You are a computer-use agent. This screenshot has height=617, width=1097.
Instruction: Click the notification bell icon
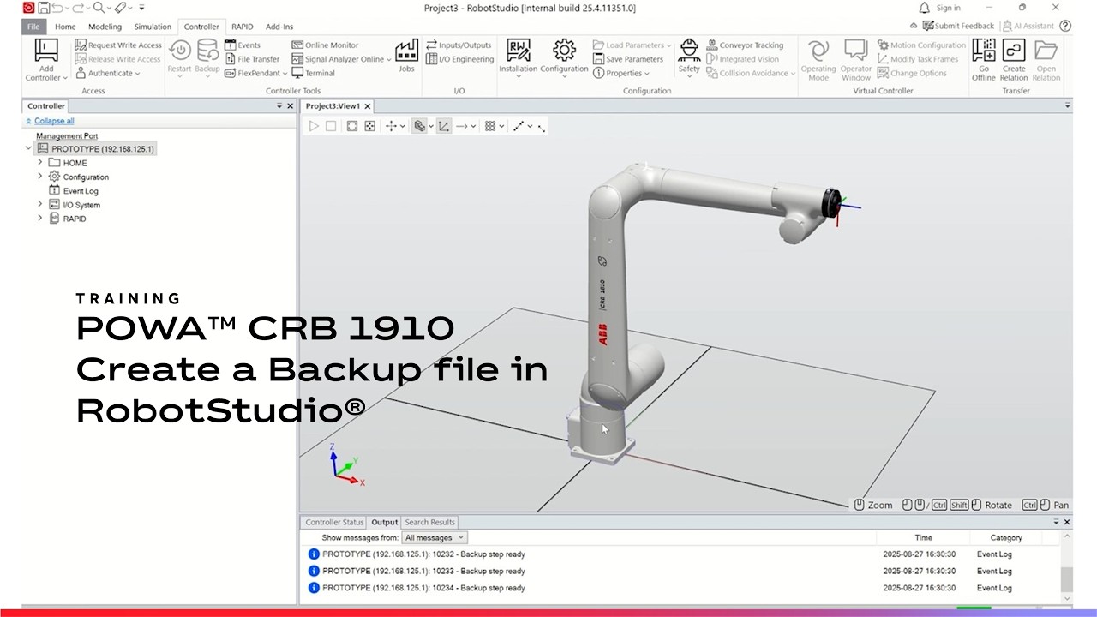point(925,8)
